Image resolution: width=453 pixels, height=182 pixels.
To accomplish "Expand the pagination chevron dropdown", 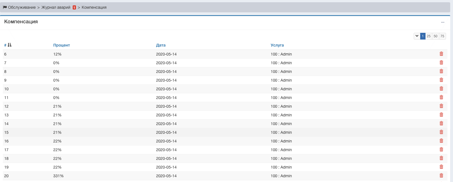I will (417, 36).
